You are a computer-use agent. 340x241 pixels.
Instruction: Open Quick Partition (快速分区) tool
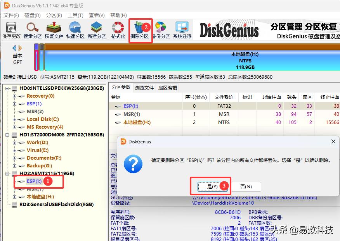pos(75,30)
